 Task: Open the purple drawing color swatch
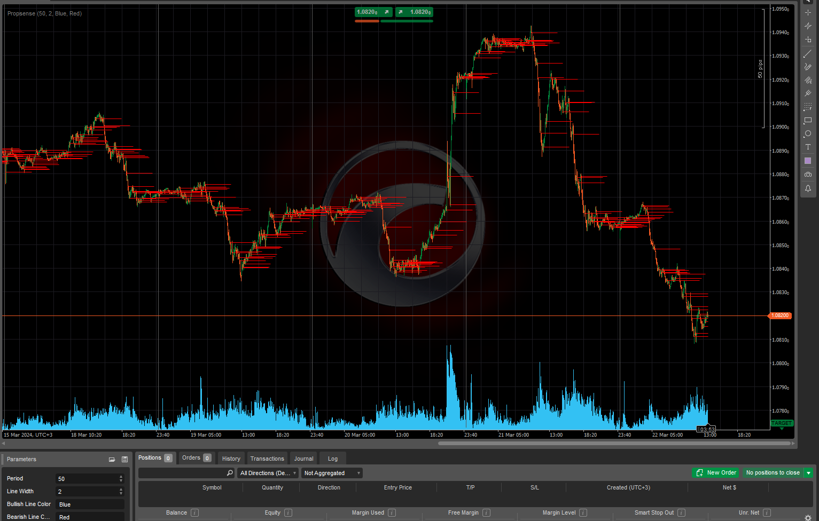point(808,161)
